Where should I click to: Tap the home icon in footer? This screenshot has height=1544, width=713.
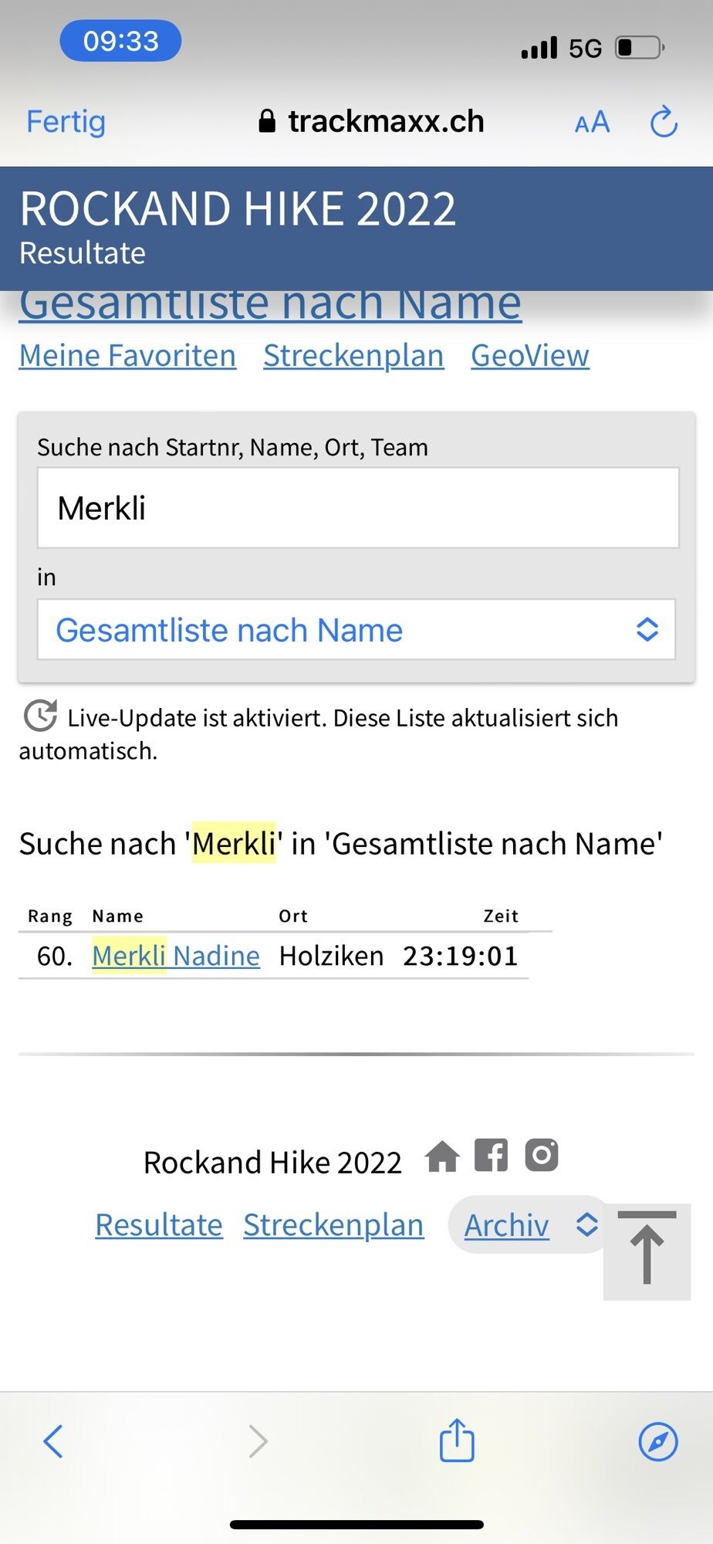442,1156
